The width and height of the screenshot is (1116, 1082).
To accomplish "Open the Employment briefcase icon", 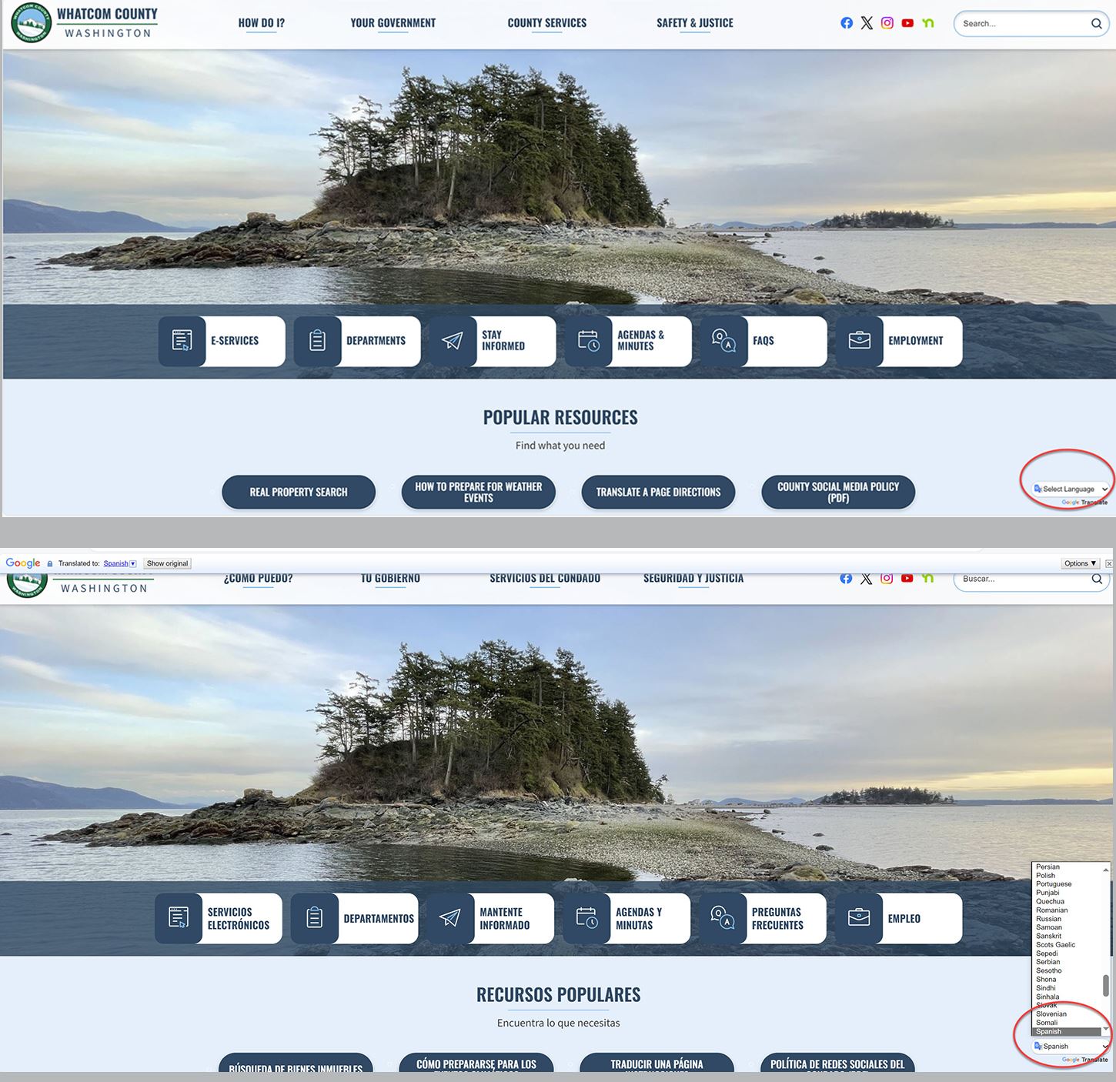I will [x=859, y=341].
